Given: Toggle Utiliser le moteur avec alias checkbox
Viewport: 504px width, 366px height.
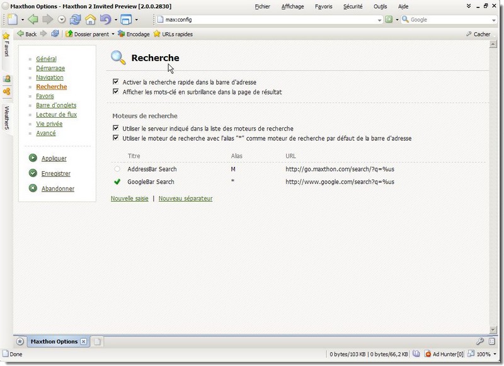Looking at the screenshot, I should click(116, 138).
